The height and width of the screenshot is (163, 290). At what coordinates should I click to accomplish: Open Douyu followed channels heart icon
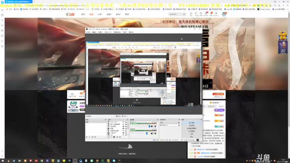pos(196,14)
